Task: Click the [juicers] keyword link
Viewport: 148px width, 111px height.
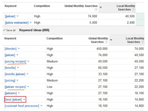Action: pyautogui.click(x=11, y=93)
